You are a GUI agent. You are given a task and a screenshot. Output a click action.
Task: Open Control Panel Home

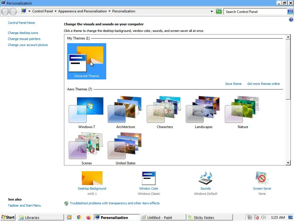click(21, 23)
